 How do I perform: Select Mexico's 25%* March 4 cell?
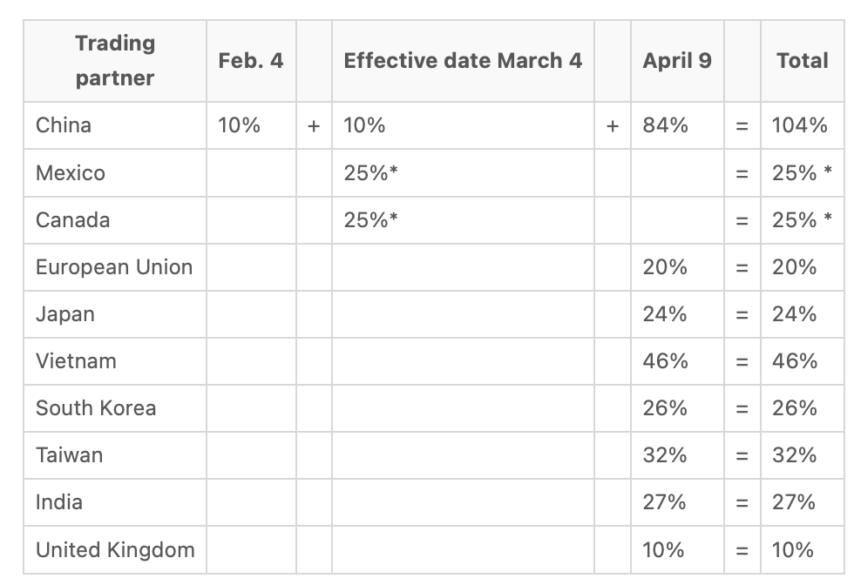pyautogui.click(x=370, y=173)
